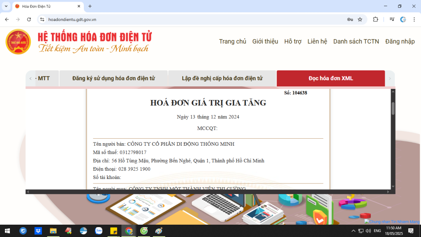Click the browser forward arrow

click(x=18, y=19)
